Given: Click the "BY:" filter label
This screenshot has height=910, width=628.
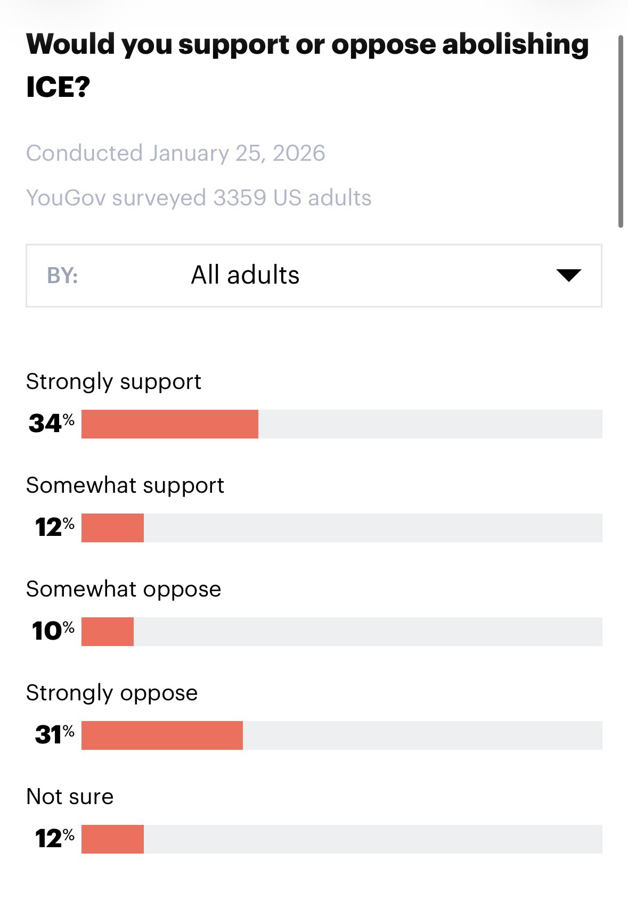Looking at the screenshot, I should click(62, 276).
